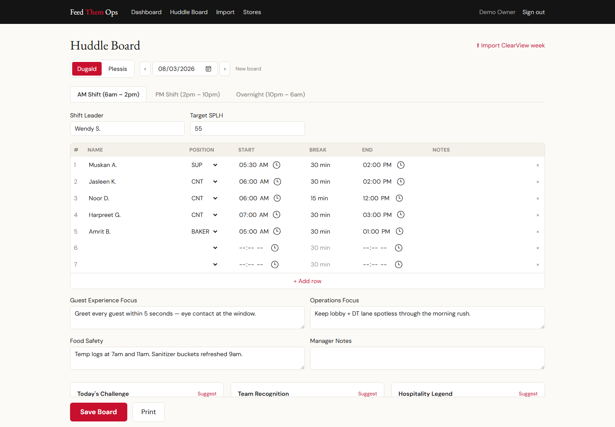Open the calendar picker on the date field

[208, 69]
